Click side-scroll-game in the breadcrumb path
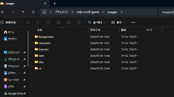The width and height of the screenshot is (174, 97). pos(88,12)
